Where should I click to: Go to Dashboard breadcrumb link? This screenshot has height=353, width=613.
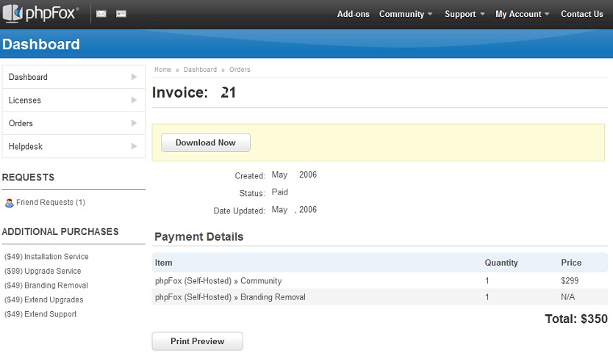pyautogui.click(x=200, y=70)
